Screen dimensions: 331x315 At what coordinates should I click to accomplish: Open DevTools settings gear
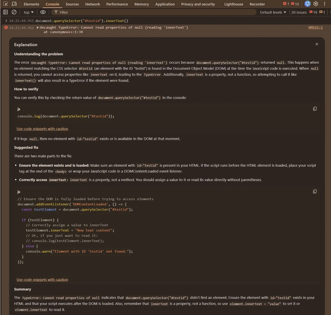tap(316, 4)
